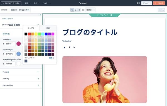This screenshot has width=167, height=106.
Task: Open the 編集 menu
Action: pyautogui.click(x=28, y=3)
